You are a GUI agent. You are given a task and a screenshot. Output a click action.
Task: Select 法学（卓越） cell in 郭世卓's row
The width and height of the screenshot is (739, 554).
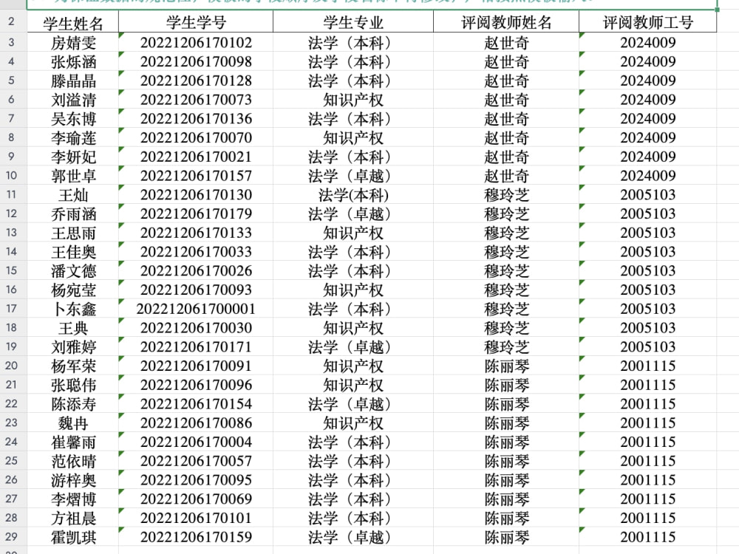point(353,175)
